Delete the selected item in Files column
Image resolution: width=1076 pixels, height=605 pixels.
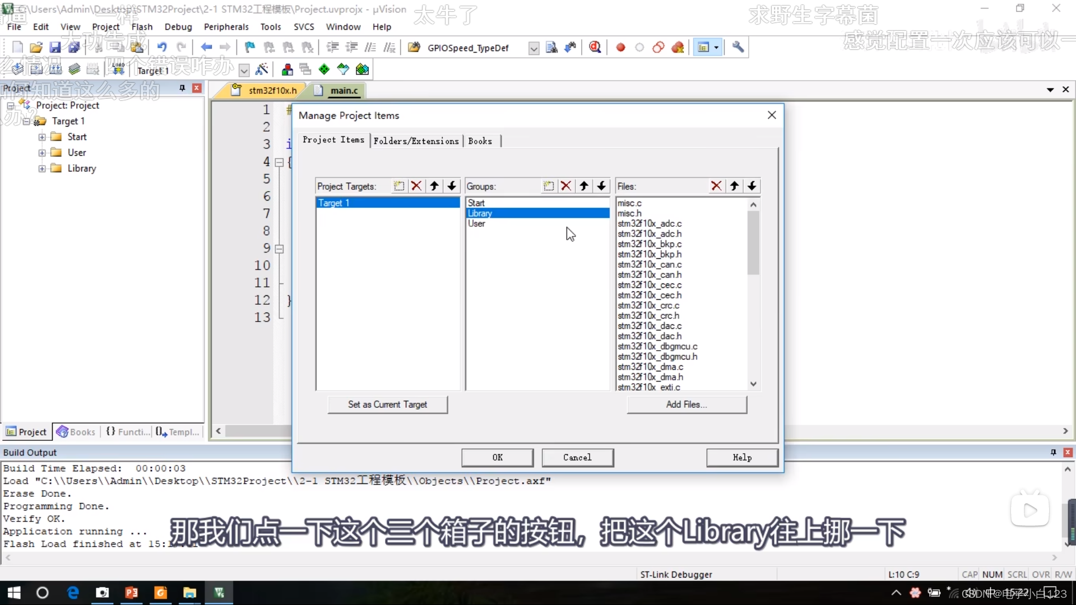pos(717,185)
